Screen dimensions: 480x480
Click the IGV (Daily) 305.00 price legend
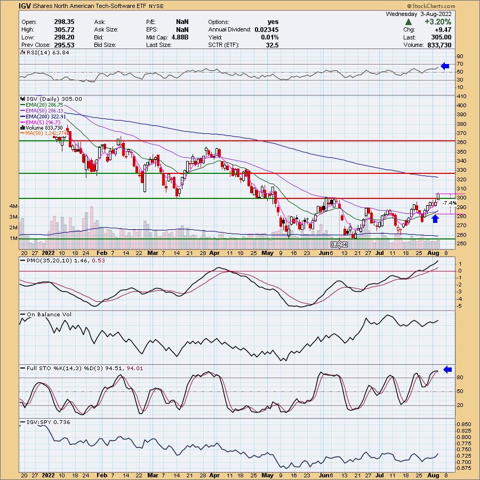[54, 99]
